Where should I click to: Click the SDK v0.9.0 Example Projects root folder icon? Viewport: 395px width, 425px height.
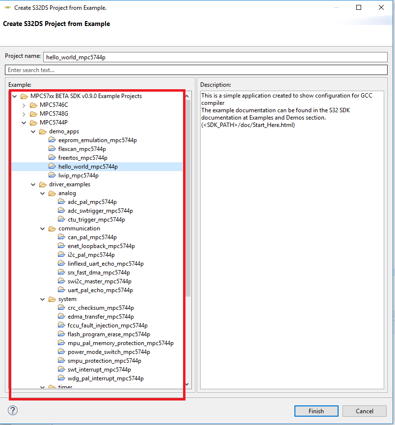(x=25, y=96)
